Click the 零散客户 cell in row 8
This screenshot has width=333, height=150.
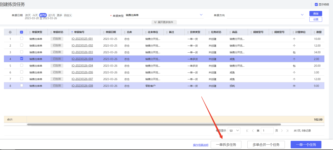coord(150,86)
